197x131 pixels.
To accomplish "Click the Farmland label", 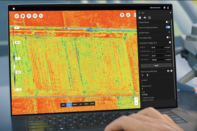I will pyautogui.click(x=144, y=80).
